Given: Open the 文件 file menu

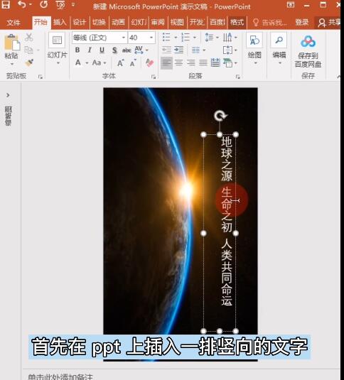Looking at the screenshot, I should pyautogui.click(x=14, y=23).
